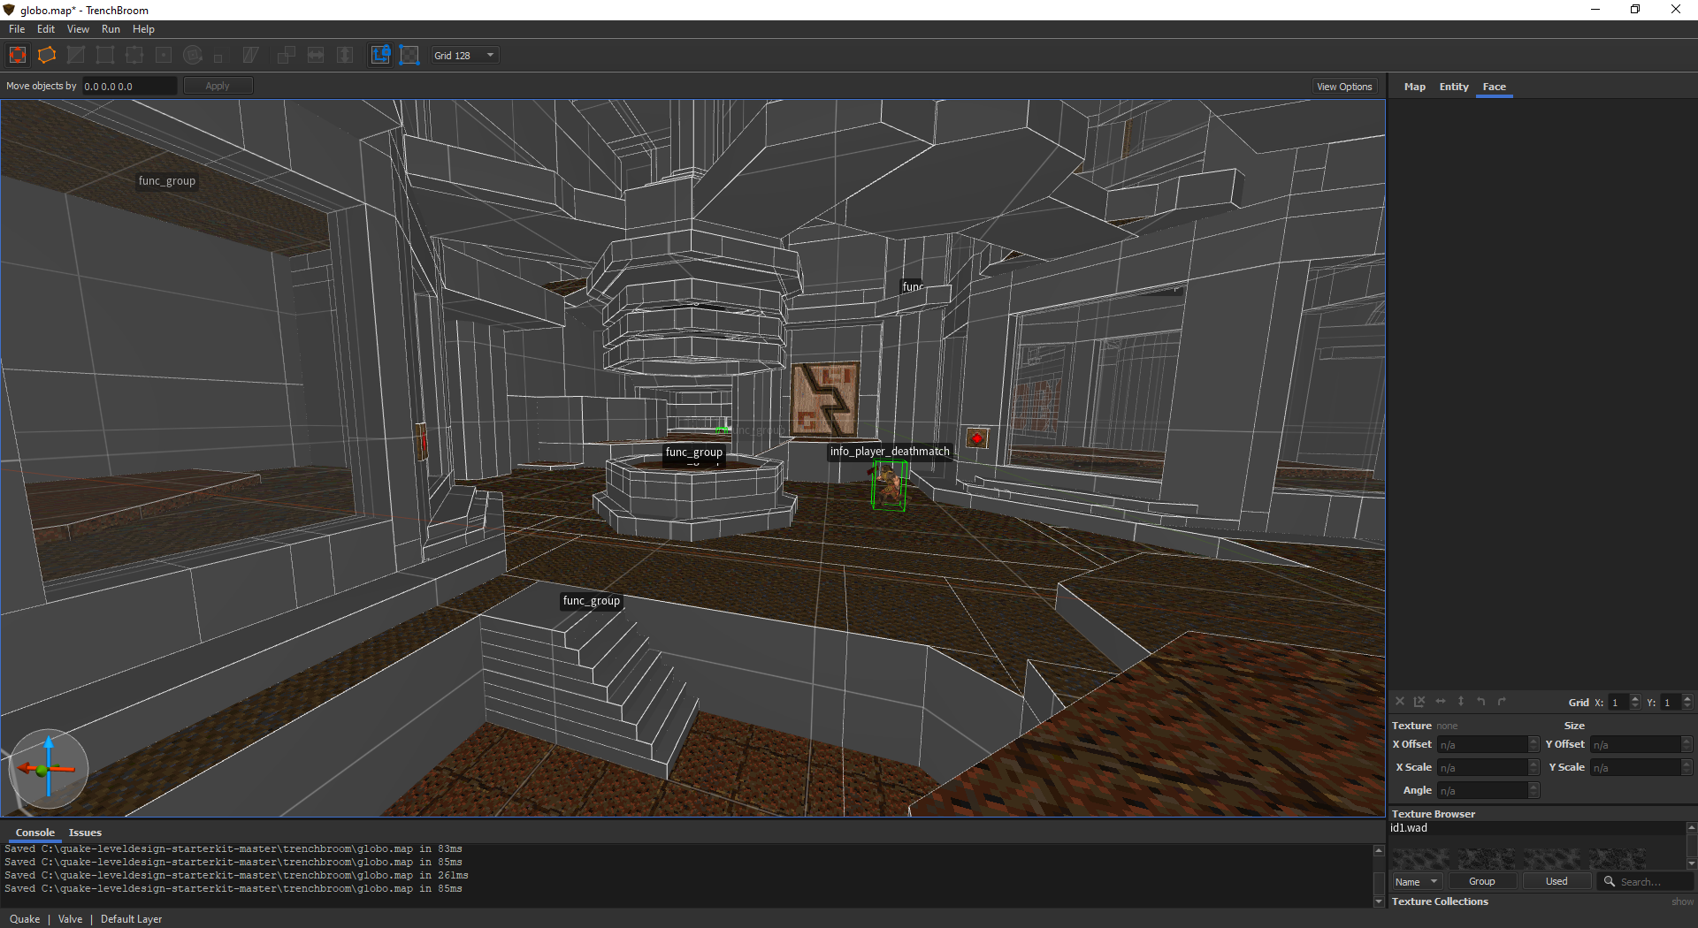1698x928 pixels.
Task: Flip objects vertically from toolbar
Action: [345, 55]
